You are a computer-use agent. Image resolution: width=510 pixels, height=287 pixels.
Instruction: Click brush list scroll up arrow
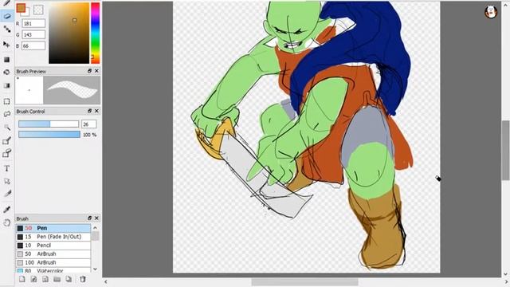[x=95, y=228]
